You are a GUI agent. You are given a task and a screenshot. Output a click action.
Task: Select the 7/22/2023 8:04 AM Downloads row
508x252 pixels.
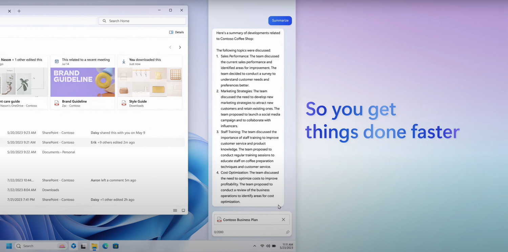point(92,190)
